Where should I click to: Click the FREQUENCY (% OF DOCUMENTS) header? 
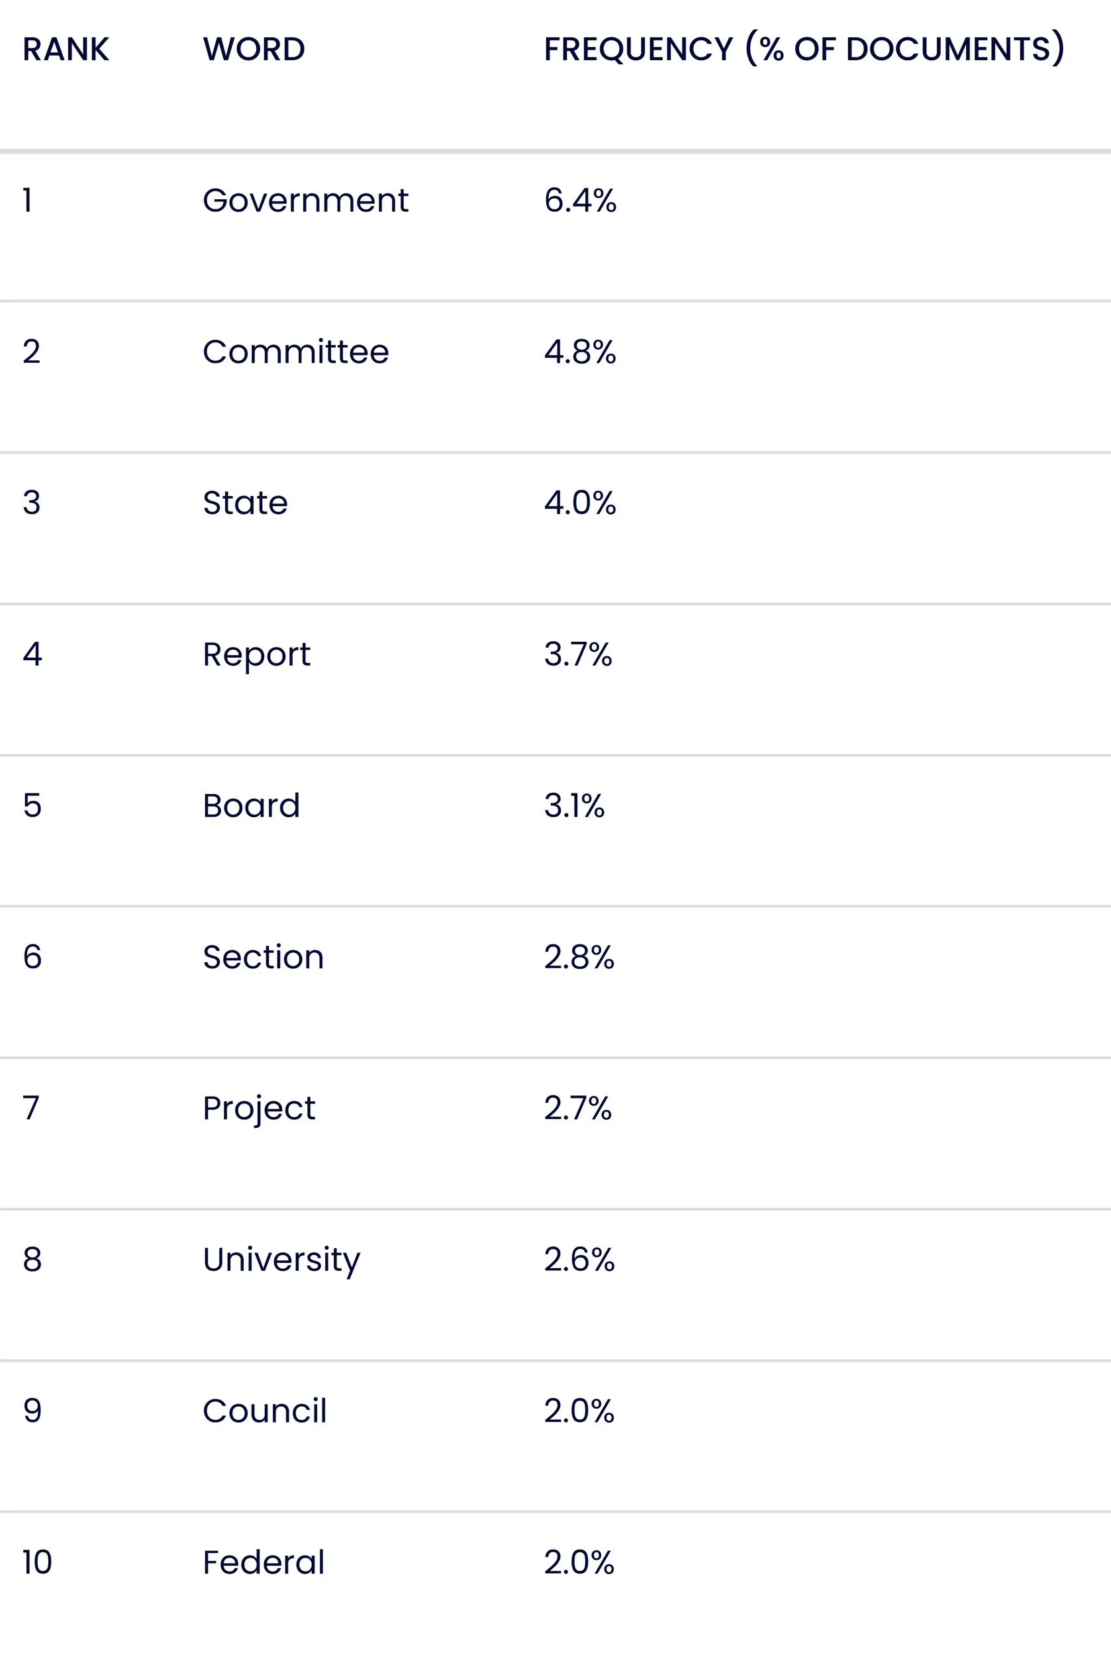804,50
